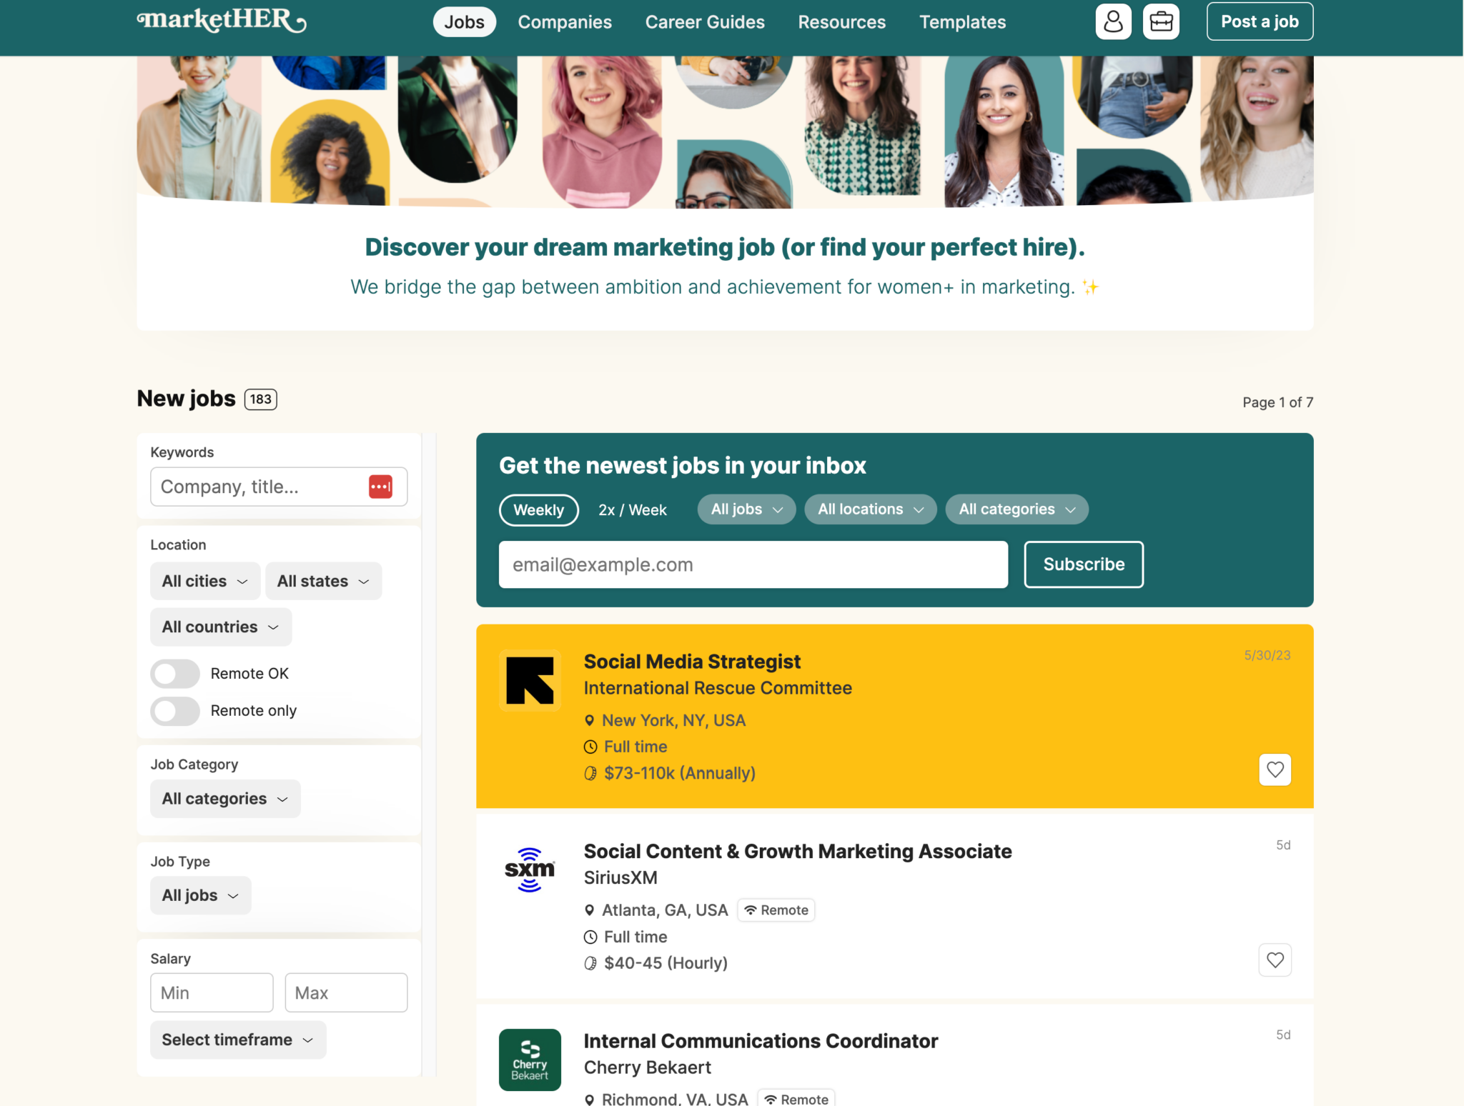Image resolution: width=1464 pixels, height=1106 pixels.
Task: Expand the All countries dropdown
Action: (221, 627)
